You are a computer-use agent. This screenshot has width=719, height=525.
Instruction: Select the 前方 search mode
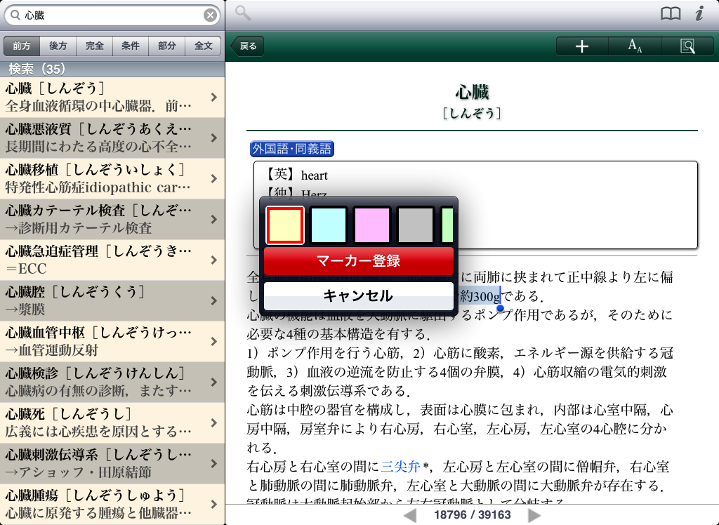[x=22, y=46]
